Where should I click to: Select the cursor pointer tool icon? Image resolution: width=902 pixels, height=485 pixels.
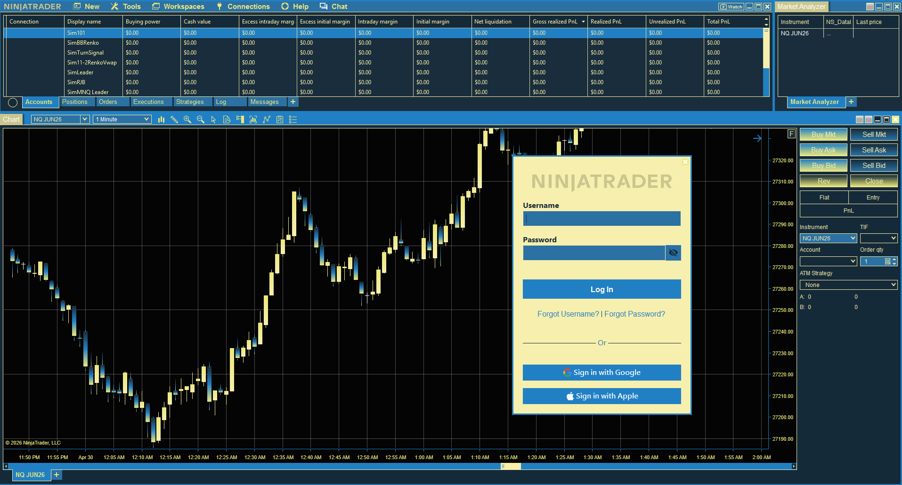pyautogui.click(x=213, y=119)
